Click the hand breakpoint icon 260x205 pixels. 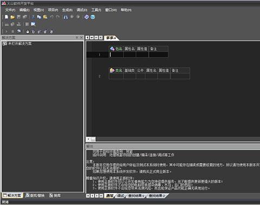[28, 31]
